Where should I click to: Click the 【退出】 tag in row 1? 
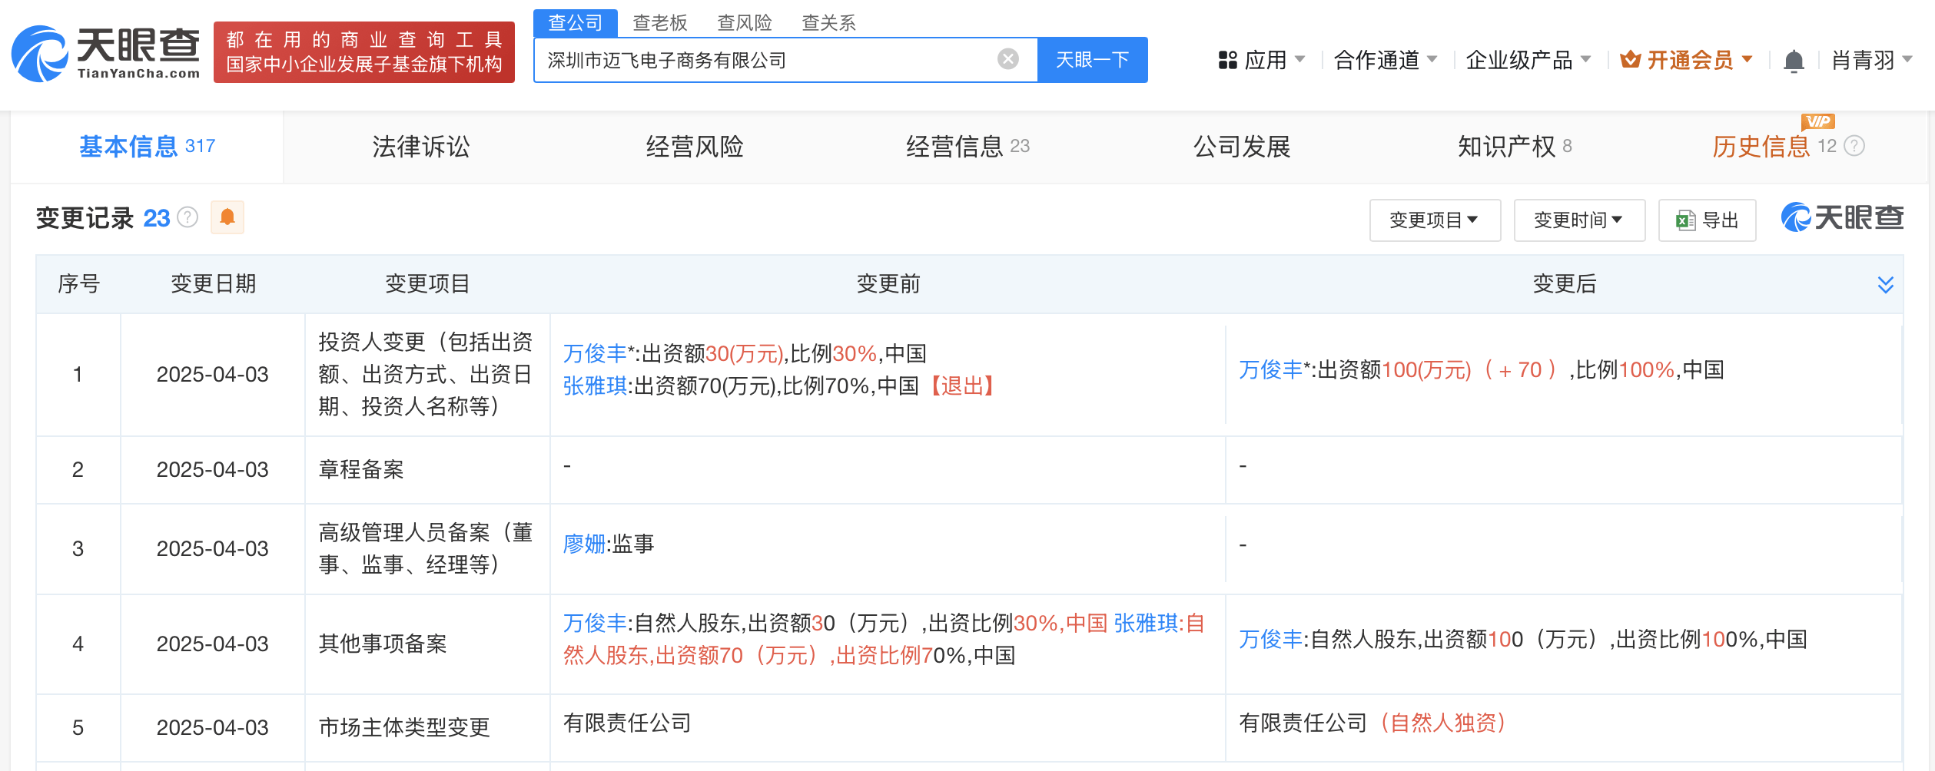[963, 385]
